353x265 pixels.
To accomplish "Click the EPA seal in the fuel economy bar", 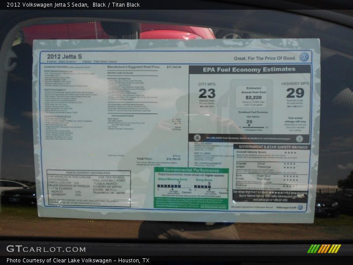I will (x=197, y=137).
